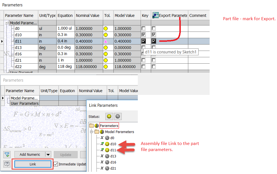This screenshot has height=174, width=277.
Task: Collapse the Model Parame... row in the table
Action: click(6, 23)
